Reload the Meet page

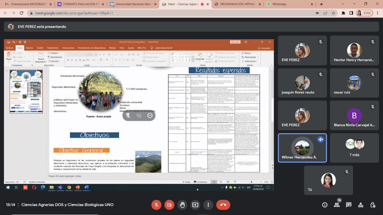pos(22,13)
